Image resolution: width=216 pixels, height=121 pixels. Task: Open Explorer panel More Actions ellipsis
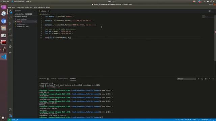tap(34, 11)
